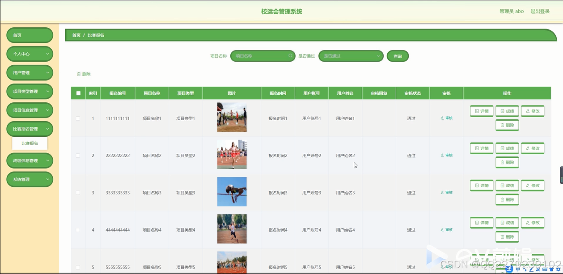
Task: Open the thumbnail image for 项目名称4
Action: (x=232, y=229)
